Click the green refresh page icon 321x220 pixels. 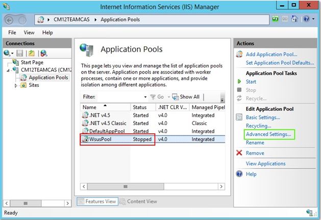pyautogui.click(x=275, y=19)
